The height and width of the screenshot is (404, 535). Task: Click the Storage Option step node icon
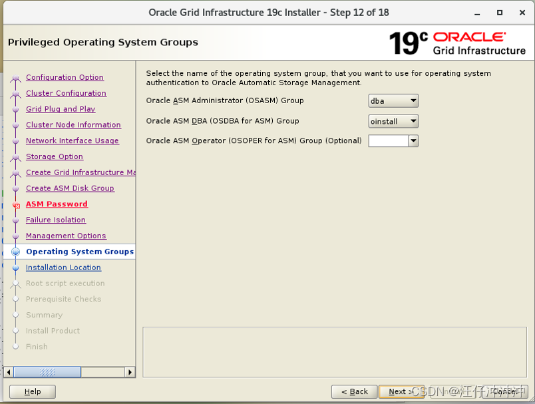(x=16, y=157)
